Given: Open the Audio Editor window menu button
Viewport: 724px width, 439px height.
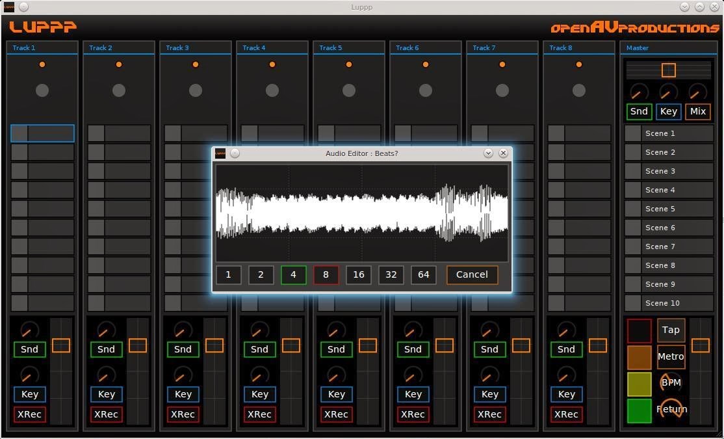Looking at the screenshot, I should [221, 153].
